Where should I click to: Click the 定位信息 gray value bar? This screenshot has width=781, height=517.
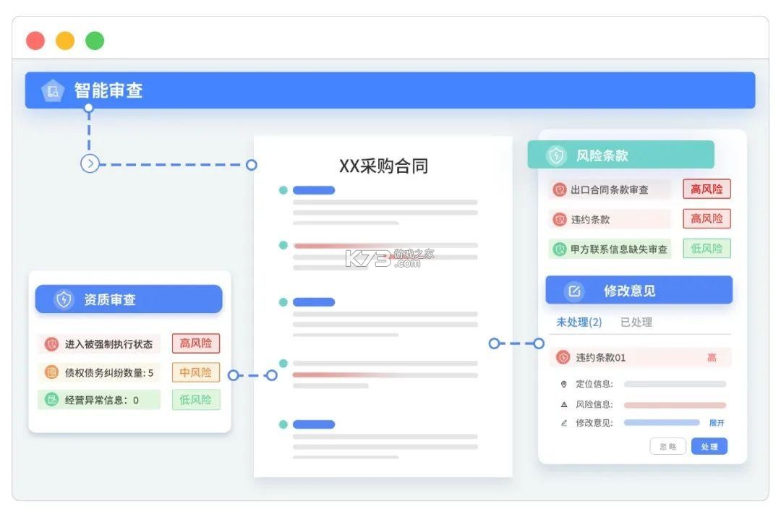point(675,384)
